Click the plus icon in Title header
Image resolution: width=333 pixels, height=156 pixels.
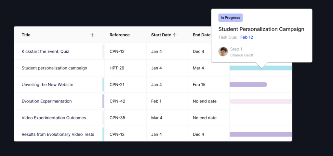[92, 35]
